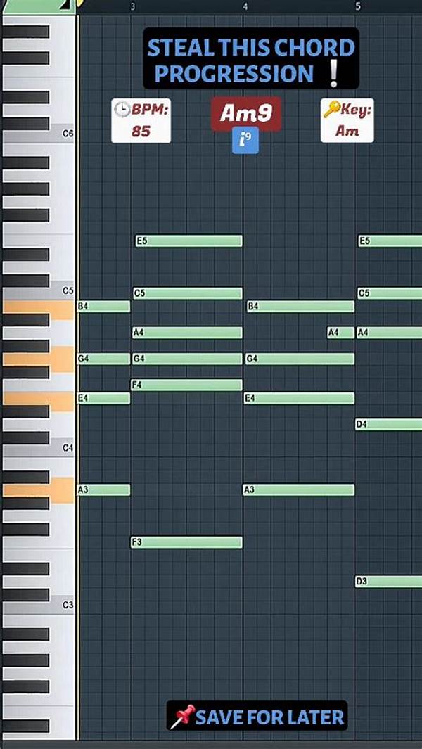The height and width of the screenshot is (749, 422).
Task: Click bar 5 on the timeline ruler
Action: (357, 6)
